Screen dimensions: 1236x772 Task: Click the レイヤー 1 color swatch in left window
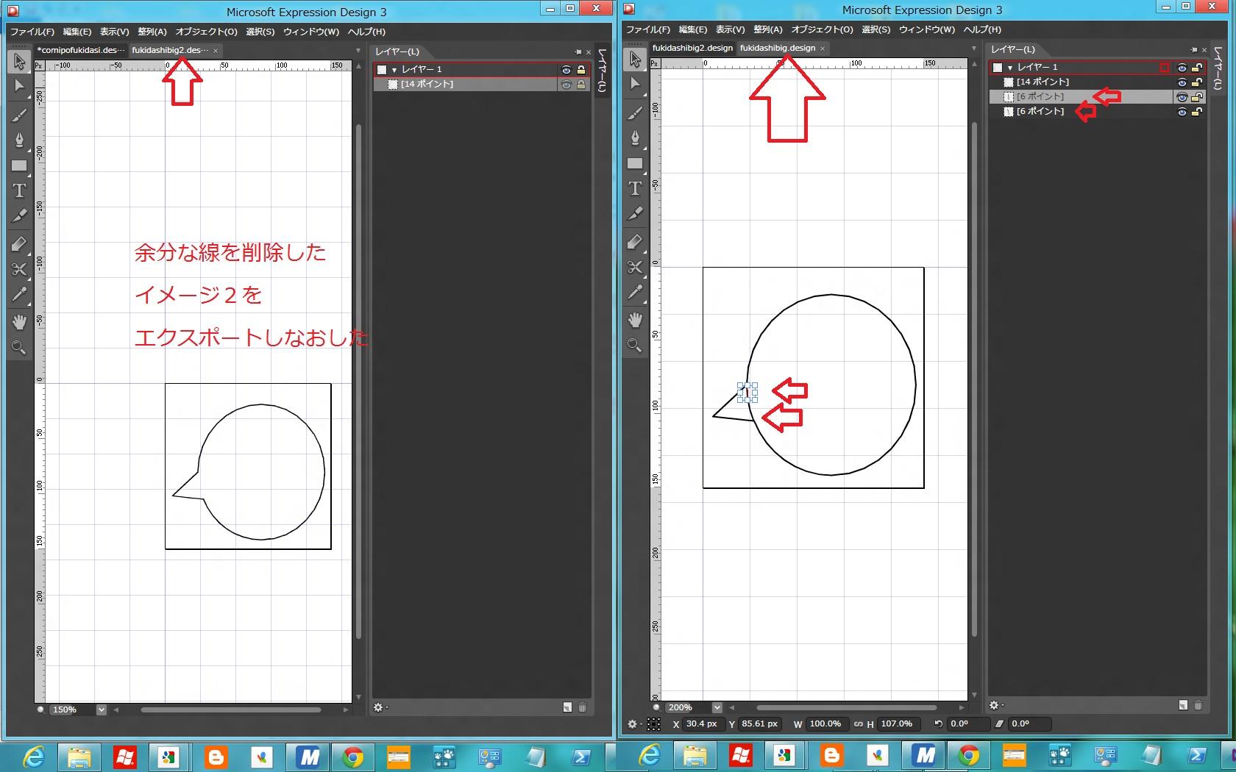[382, 70]
